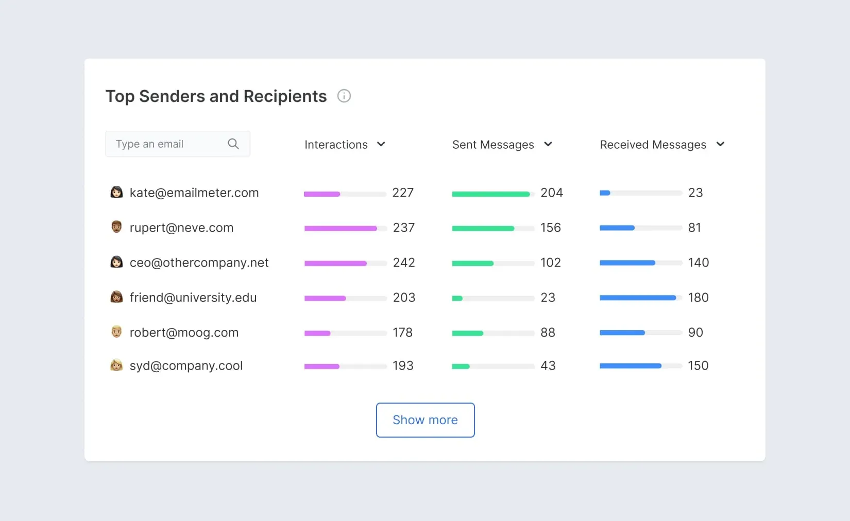Select the rupert@neve.com email
The image size is (850, 521).
click(x=181, y=228)
